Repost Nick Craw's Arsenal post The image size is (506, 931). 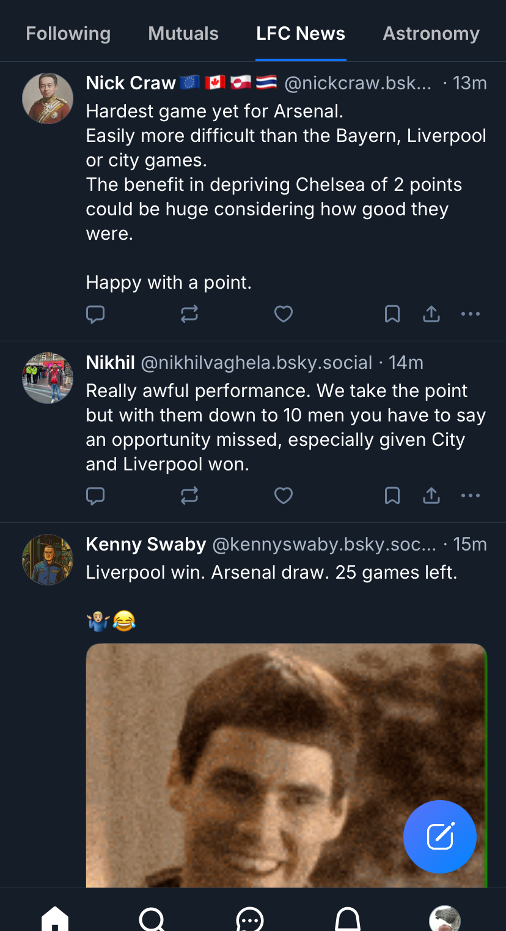tap(189, 314)
